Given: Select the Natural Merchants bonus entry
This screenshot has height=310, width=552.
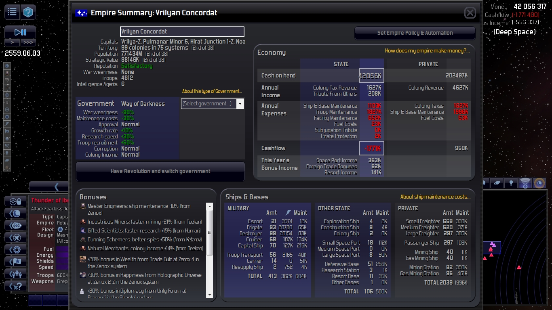Looking at the screenshot, I should (141, 249).
